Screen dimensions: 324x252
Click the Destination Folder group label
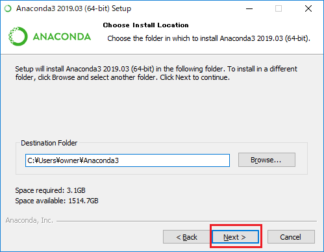coord(49,143)
